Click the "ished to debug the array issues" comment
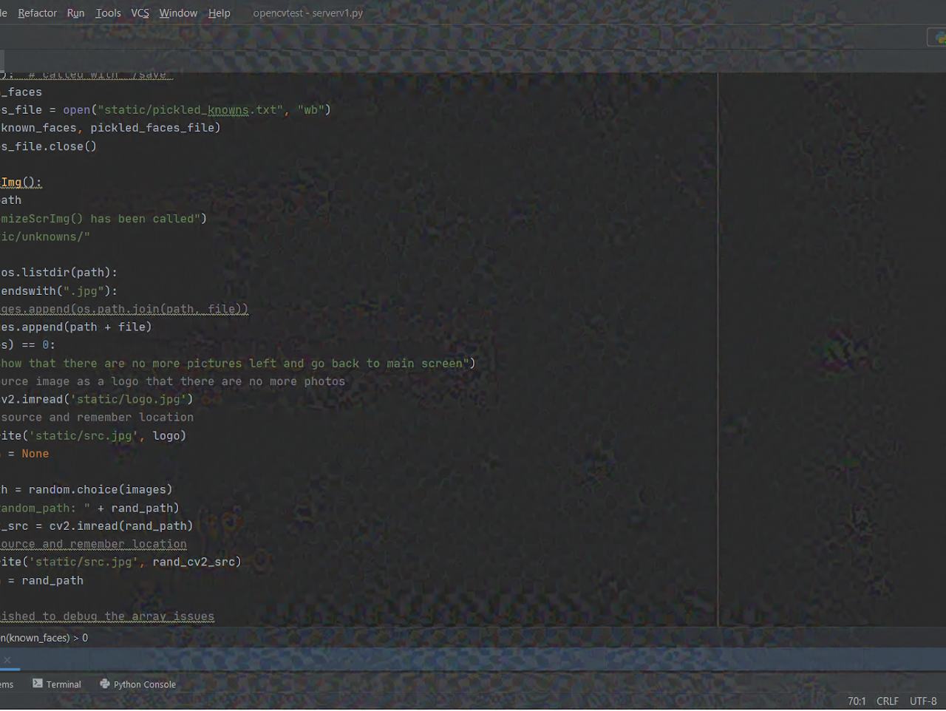Image resolution: width=946 pixels, height=711 pixels. (x=107, y=616)
